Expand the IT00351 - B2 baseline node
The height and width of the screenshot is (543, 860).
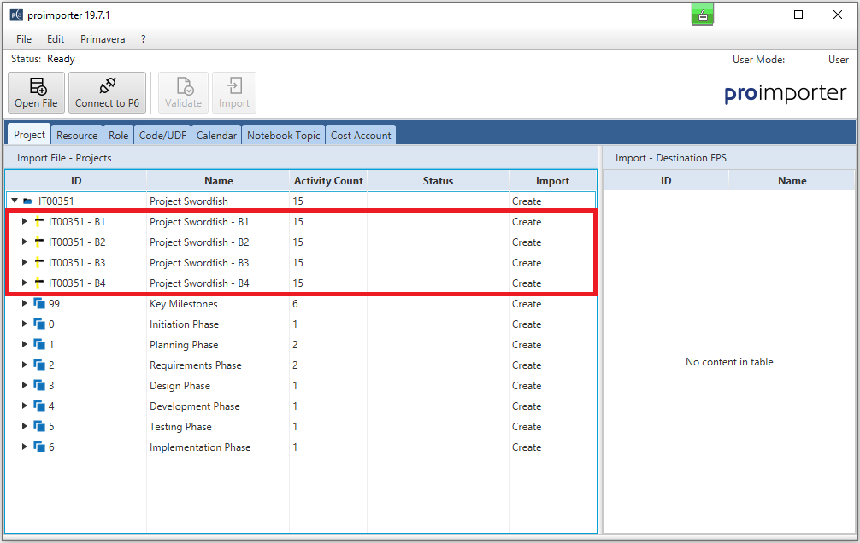click(x=24, y=242)
